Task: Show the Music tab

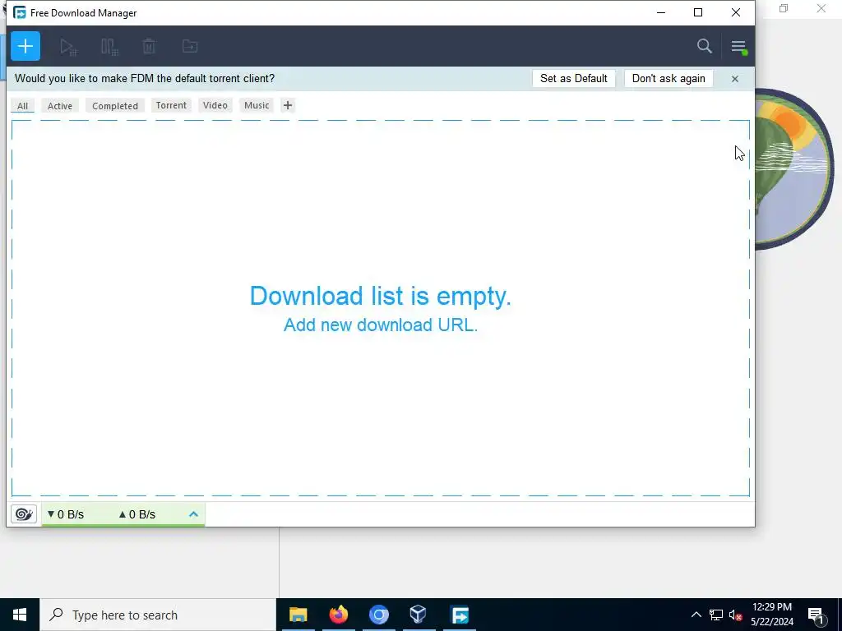Action: click(x=257, y=105)
